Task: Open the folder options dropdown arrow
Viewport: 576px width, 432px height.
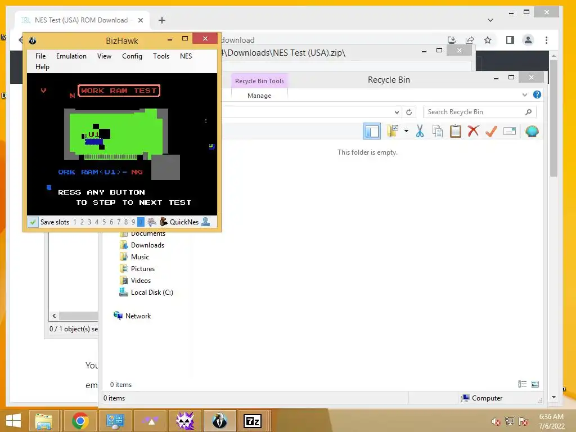Action: tap(406, 131)
